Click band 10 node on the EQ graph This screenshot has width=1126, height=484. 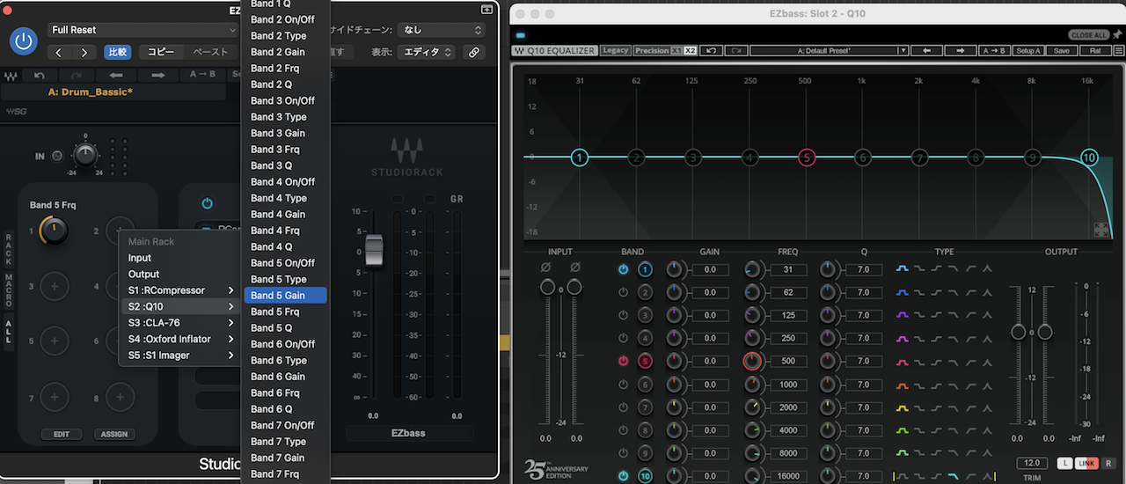(x=1089, y=158)
